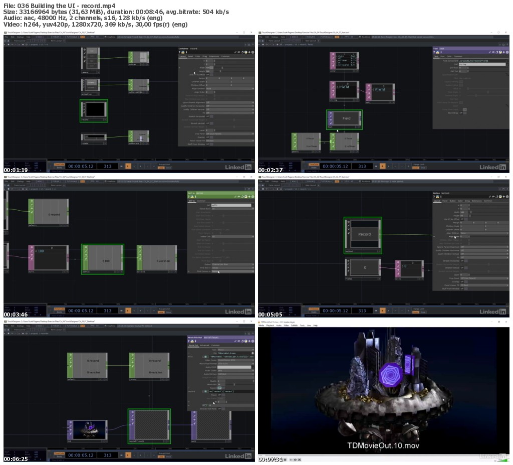Select datto1 CHOP node in 00:03:46 frame

(x=103, y=259)
